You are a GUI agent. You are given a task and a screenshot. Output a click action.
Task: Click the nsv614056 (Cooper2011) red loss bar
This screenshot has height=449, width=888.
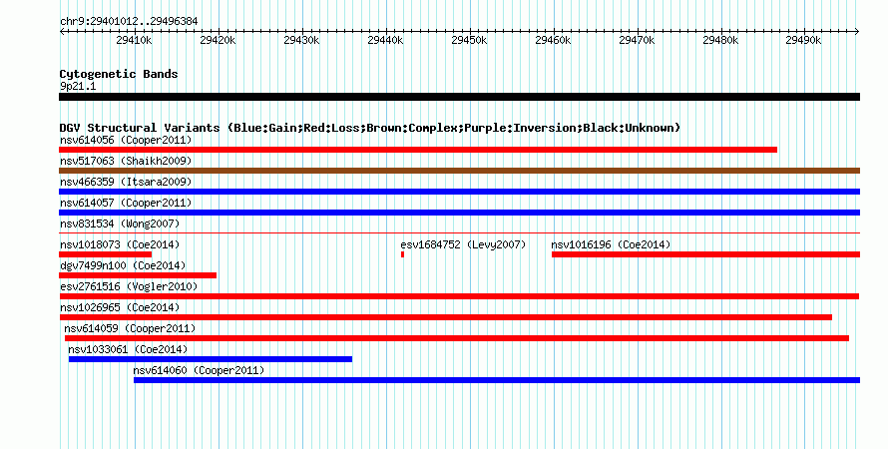point(418,150)
